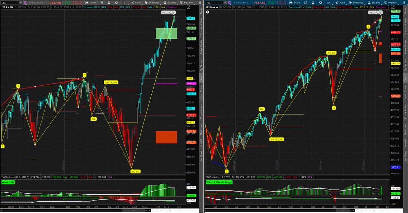Select the crosshair tool below left chart
Image resolution: width=408 pixels, height=213 pixels.
pos(166,211)
